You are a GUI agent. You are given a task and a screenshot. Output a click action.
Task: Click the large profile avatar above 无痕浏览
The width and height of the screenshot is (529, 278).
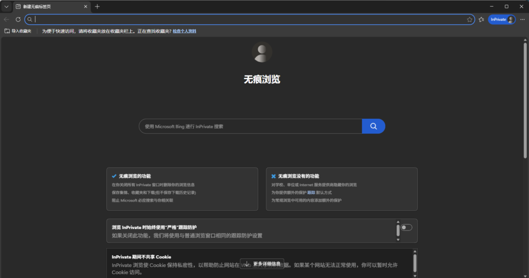262,52
